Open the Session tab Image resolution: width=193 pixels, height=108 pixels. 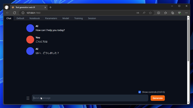click(x=92, y=18)
